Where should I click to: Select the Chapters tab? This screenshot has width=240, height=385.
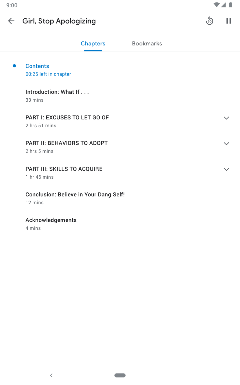click(x=93, y=44)
